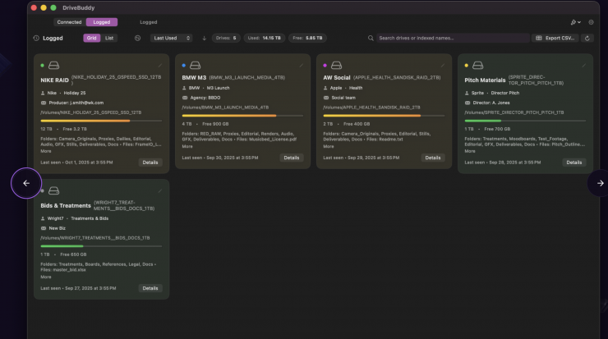Click the edit pencil on NIKE RAID card
This screenshot has height=339, width=608.
coord(160,65)
